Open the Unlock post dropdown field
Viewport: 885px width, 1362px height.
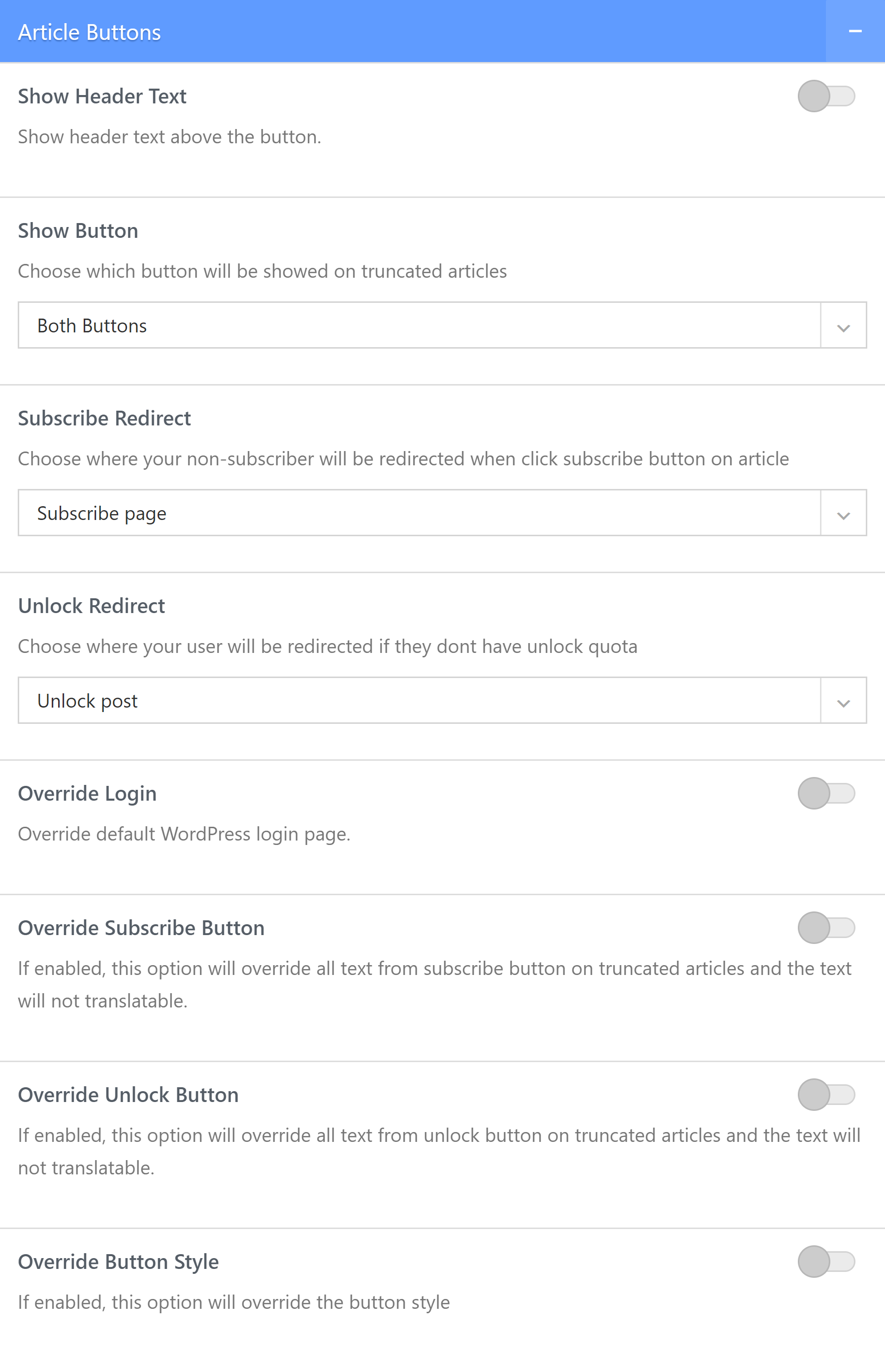click(419, 701)
